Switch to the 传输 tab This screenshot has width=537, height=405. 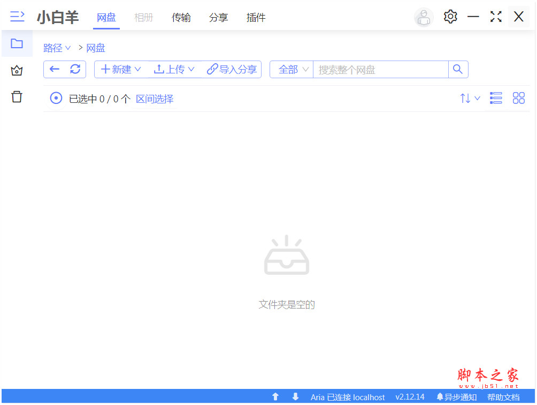[x=181, y=18]
